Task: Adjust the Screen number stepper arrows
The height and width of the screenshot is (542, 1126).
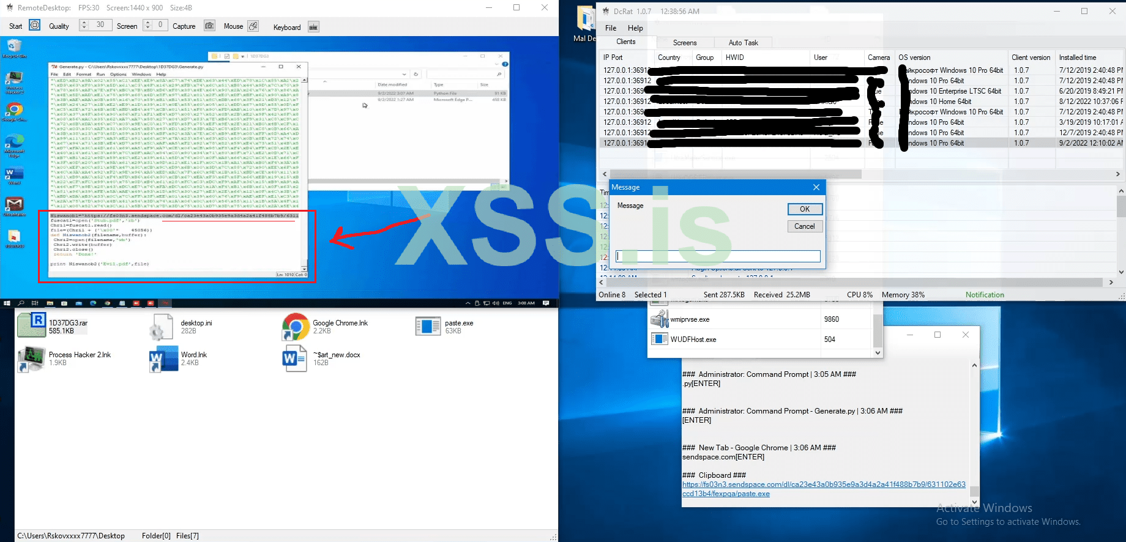Action: click(147, 25)
